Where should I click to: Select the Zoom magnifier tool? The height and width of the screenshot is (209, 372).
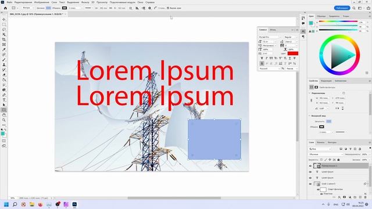pos(4,120)
